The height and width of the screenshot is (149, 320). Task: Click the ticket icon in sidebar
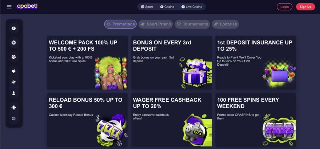[14, 82]
